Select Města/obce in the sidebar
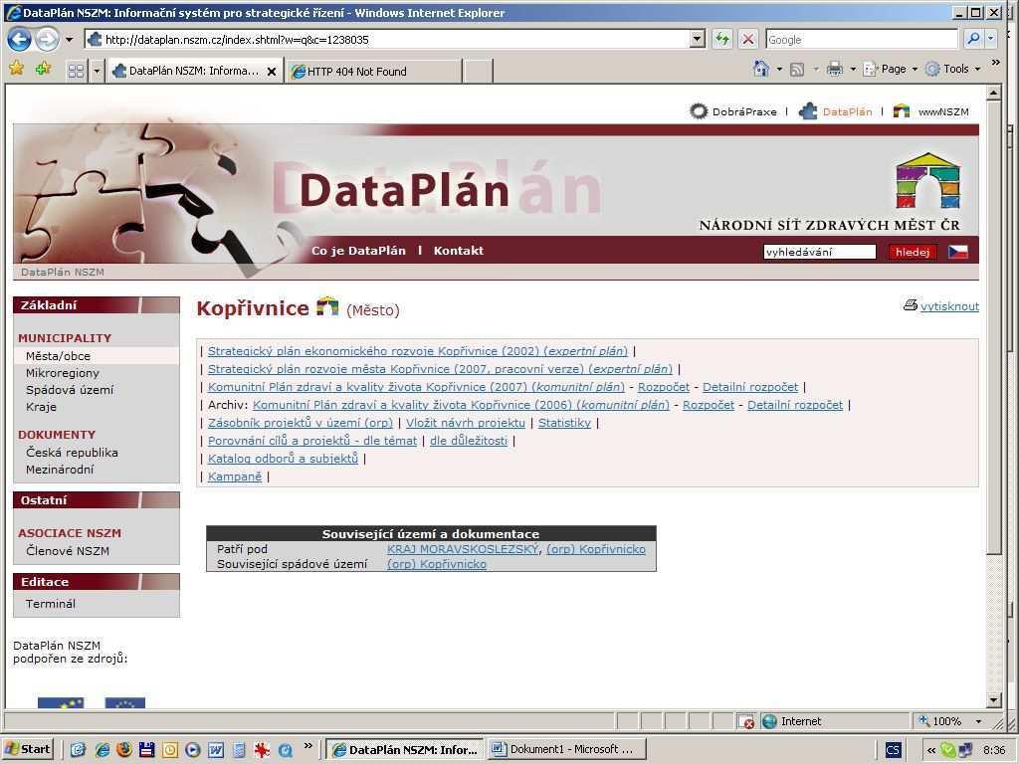The height and width of the screenshot is (764, 1019). (x=58, y=356)
